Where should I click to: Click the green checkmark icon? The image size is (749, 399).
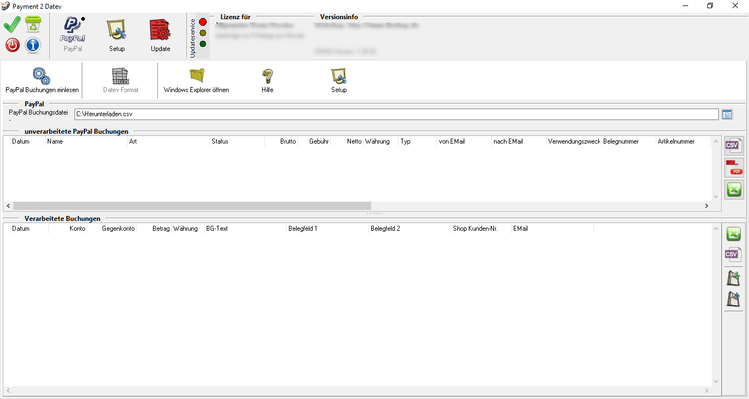[12, 25]
